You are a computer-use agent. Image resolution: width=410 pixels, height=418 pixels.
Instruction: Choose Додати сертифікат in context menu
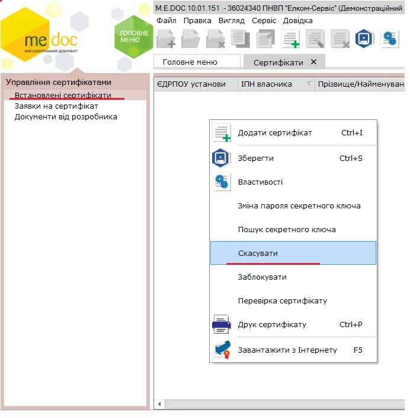pos(293,133)
